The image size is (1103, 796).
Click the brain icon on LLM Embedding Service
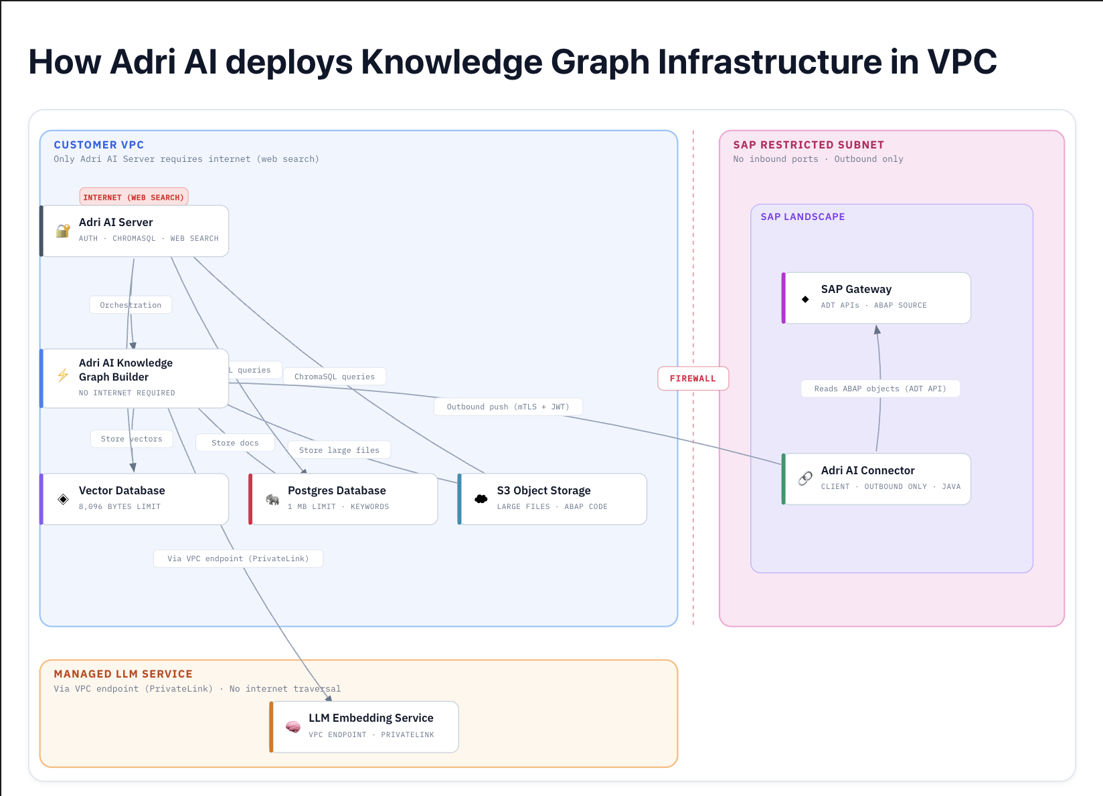[293, 726]
